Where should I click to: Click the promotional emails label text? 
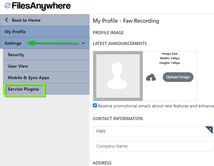click(156, 106)
